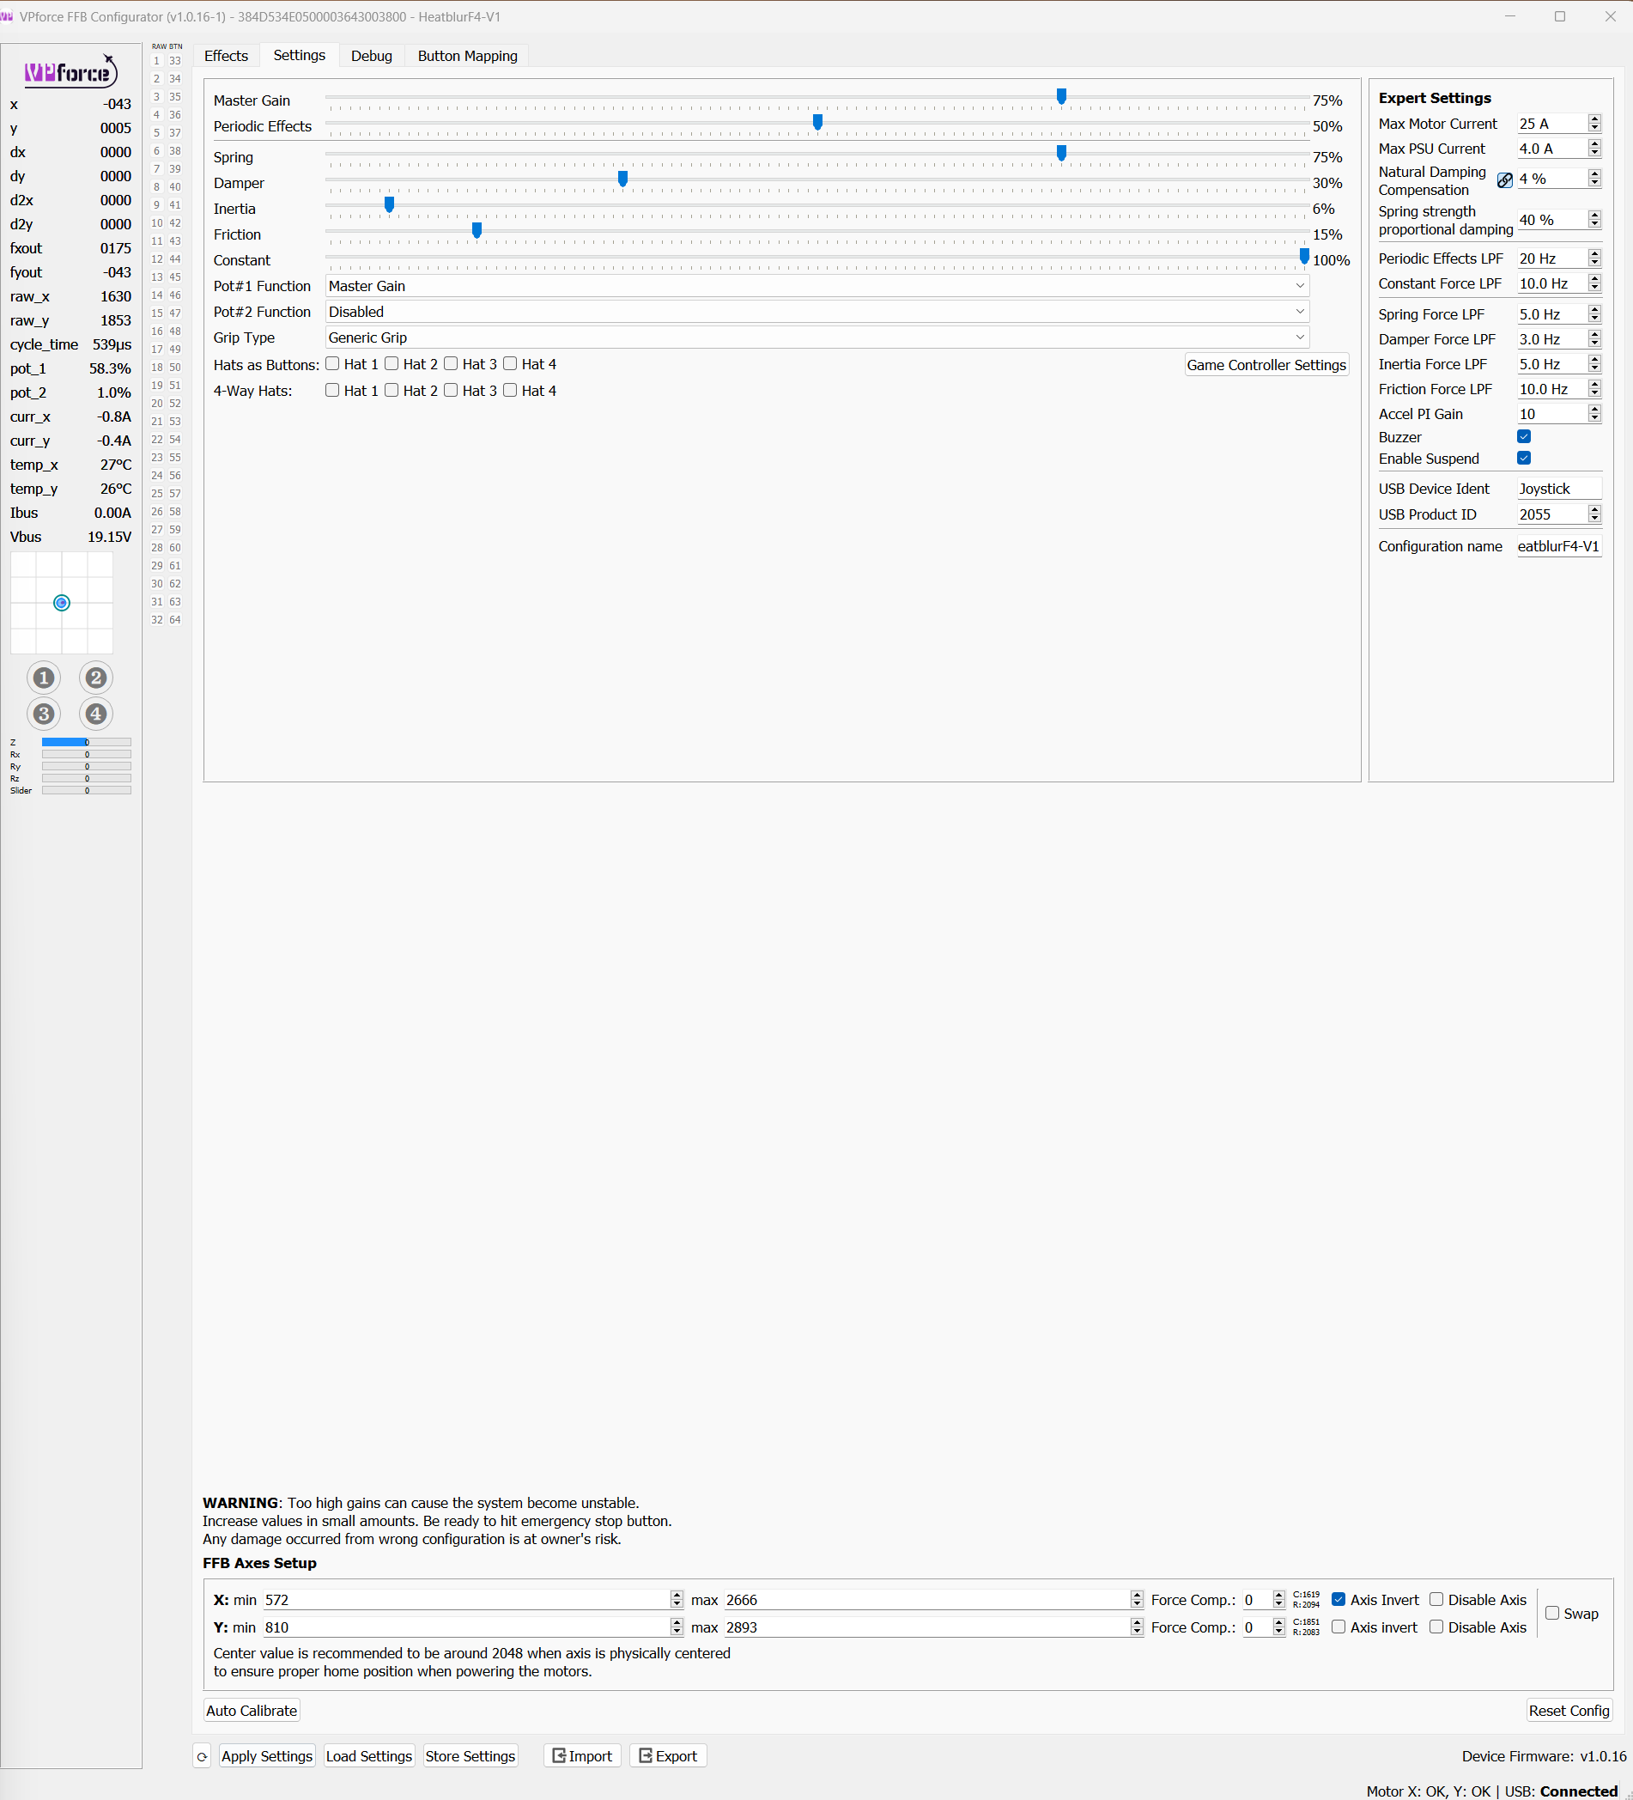Click the X max stepper arrows
1633x1800 pixels.
pyautogui.click(x=1137, y=1600)
